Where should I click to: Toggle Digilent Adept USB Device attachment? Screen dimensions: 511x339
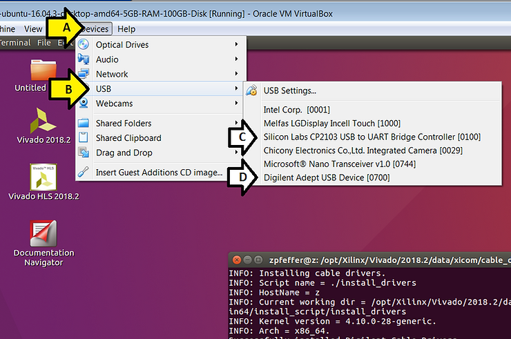click(327, 177)
